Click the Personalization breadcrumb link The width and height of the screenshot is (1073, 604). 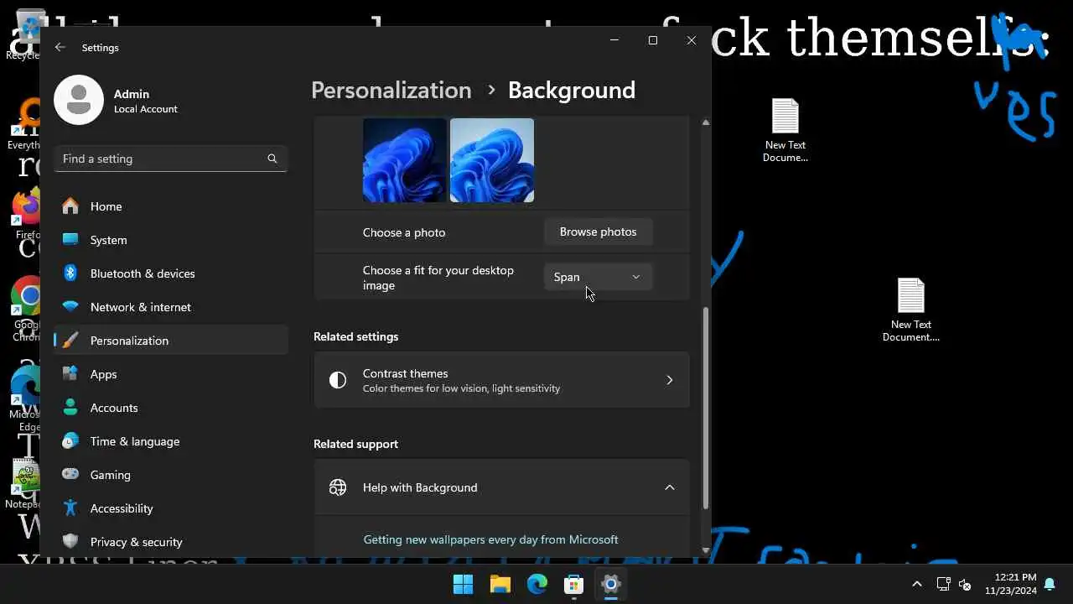(x=391, y=90)
